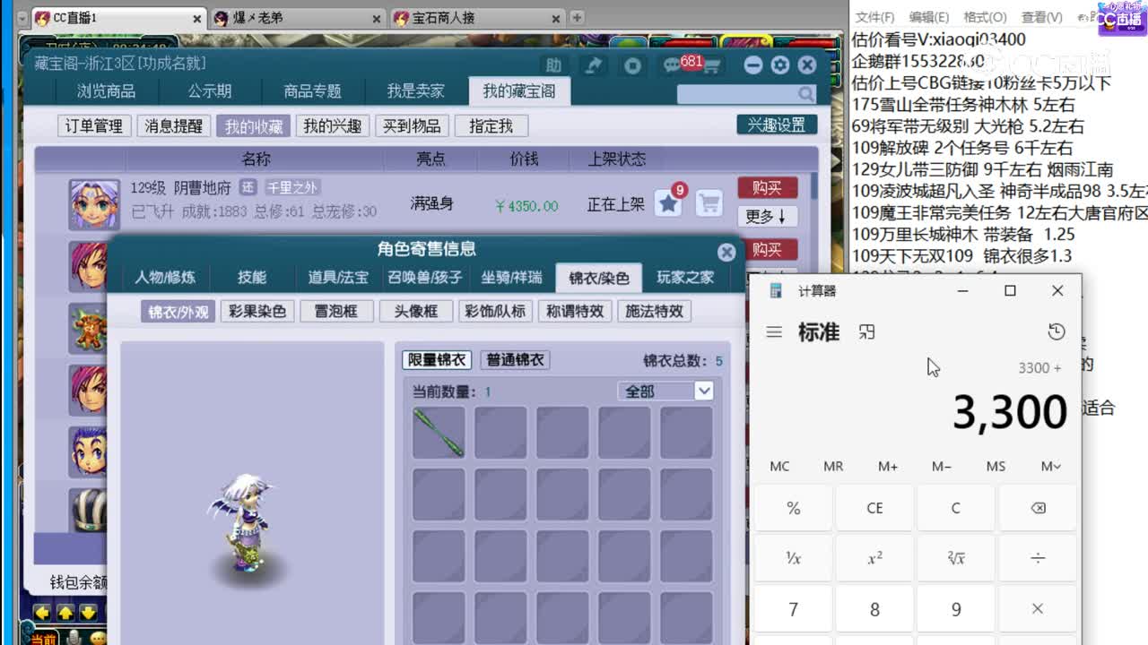Image resolution: width=1148 pixels, height=645 pixels.
Task: Click the star favorite icon with badge 9
Action: 667,203
